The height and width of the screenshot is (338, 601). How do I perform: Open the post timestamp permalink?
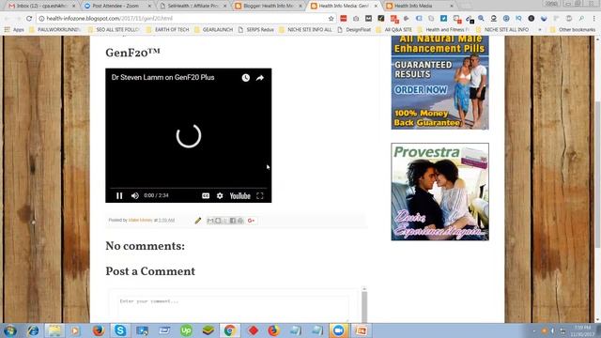click(x=166, y=220)
